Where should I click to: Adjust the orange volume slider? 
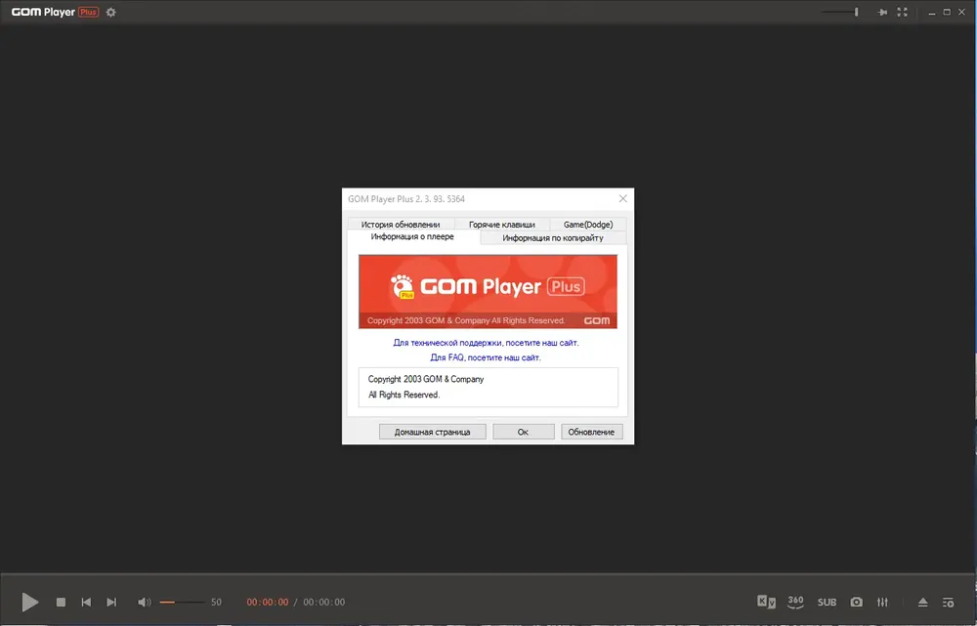pos(182,603)
